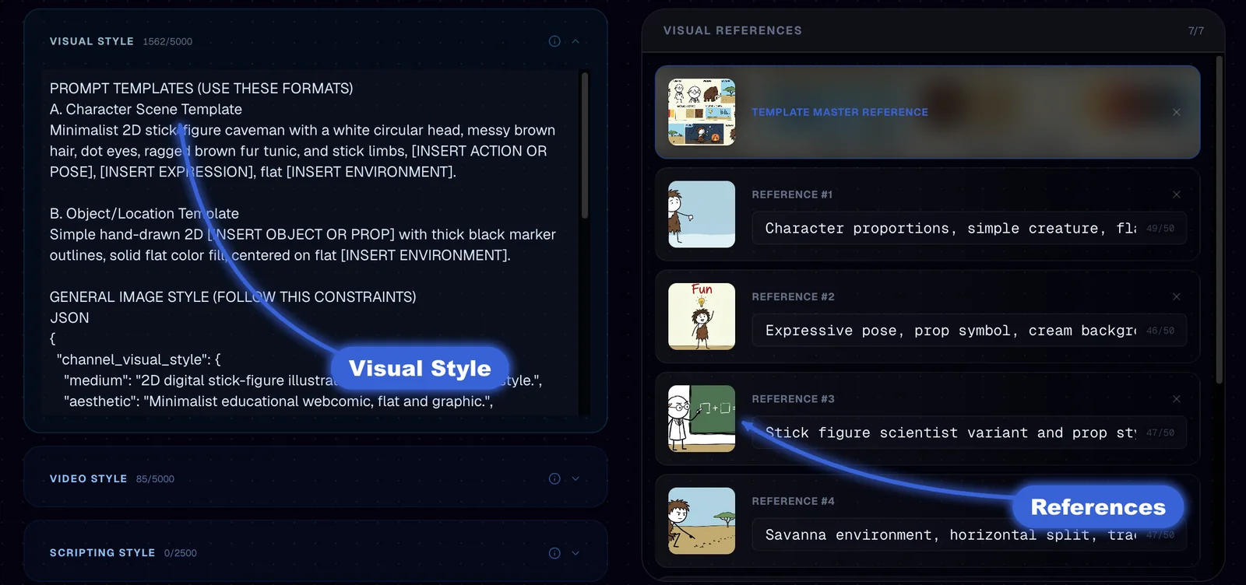The width and height of the screenshot is (1246, 585).
Task: Click the '46/50' counter in Reference #2
Action: (x=1160, y=331)
